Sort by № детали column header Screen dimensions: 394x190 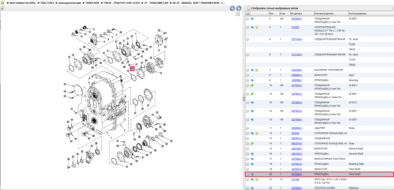pyautogui.click(x=302, y=13)
